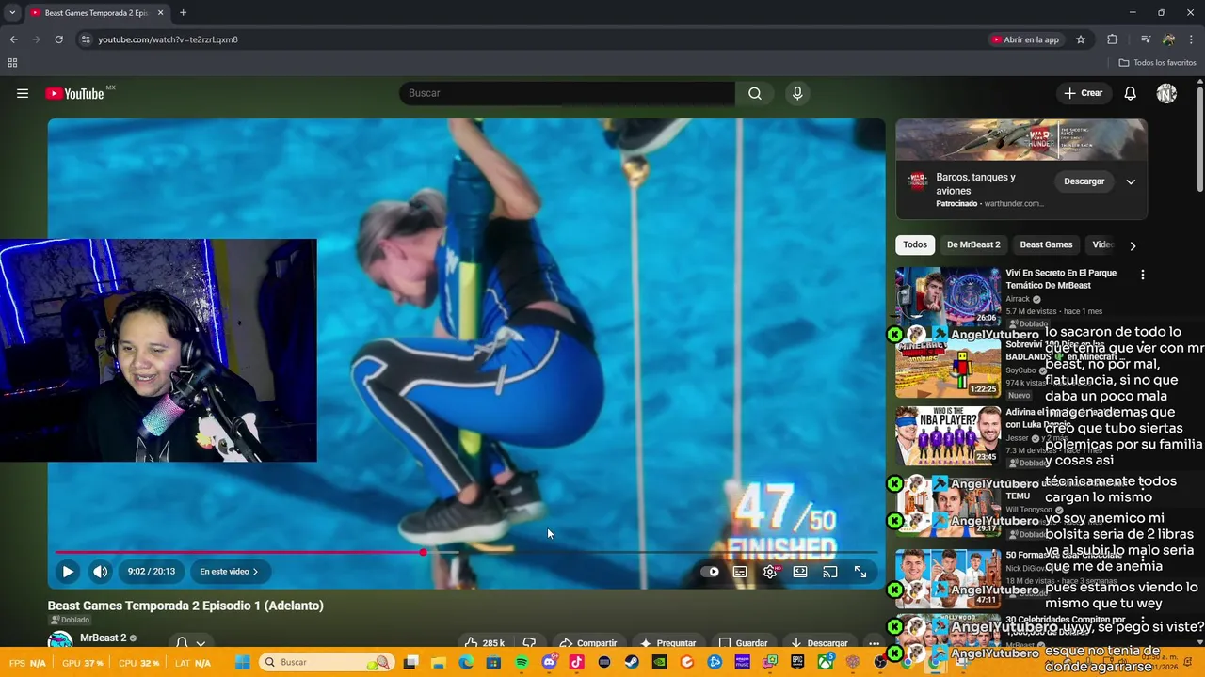Click 'Abrir en la app' in the address bar
The image size is (1205, 677).
[x=1024, y=39]
